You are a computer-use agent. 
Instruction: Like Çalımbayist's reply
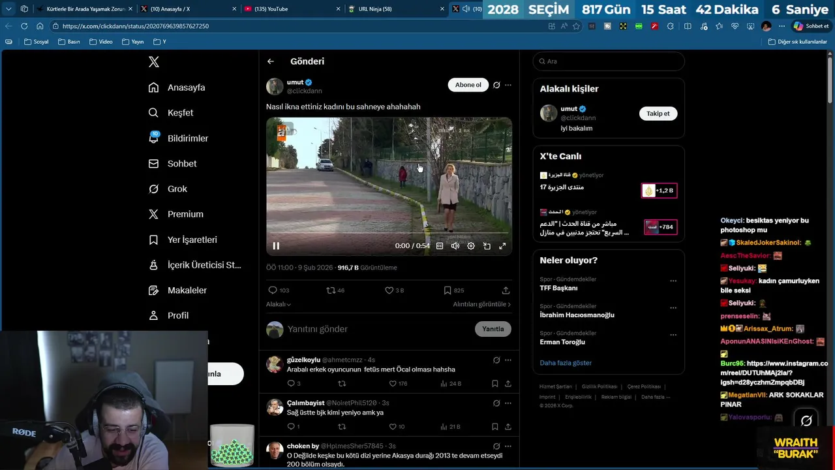[x=397, y=427]
